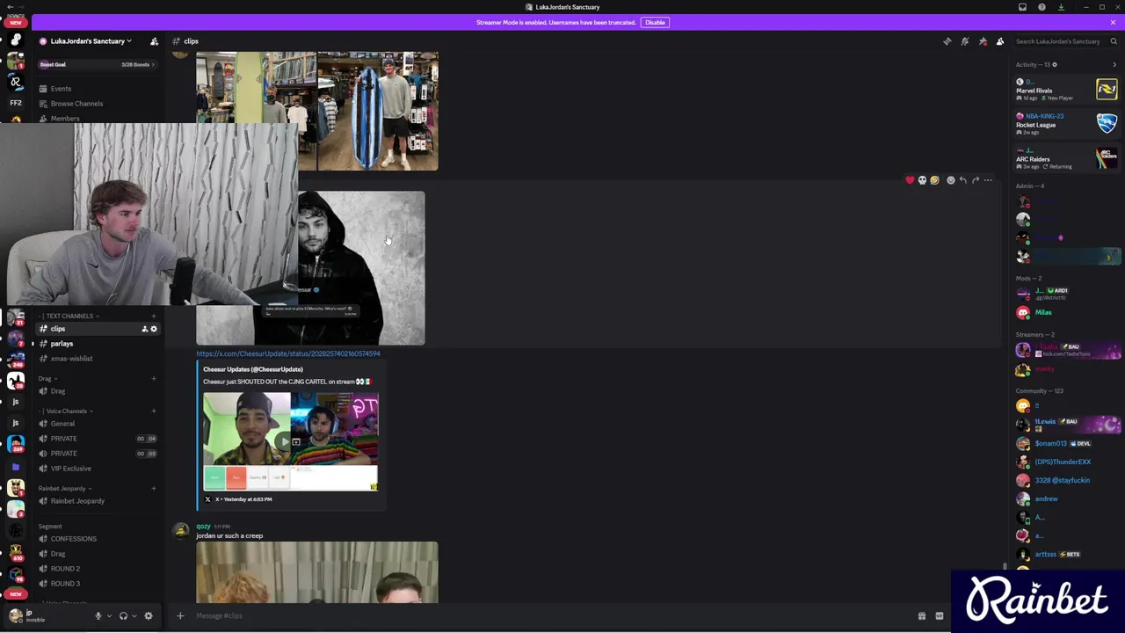Reply to the hovered message
This screenshot has width=1125, height=633.
pos(962,180)
